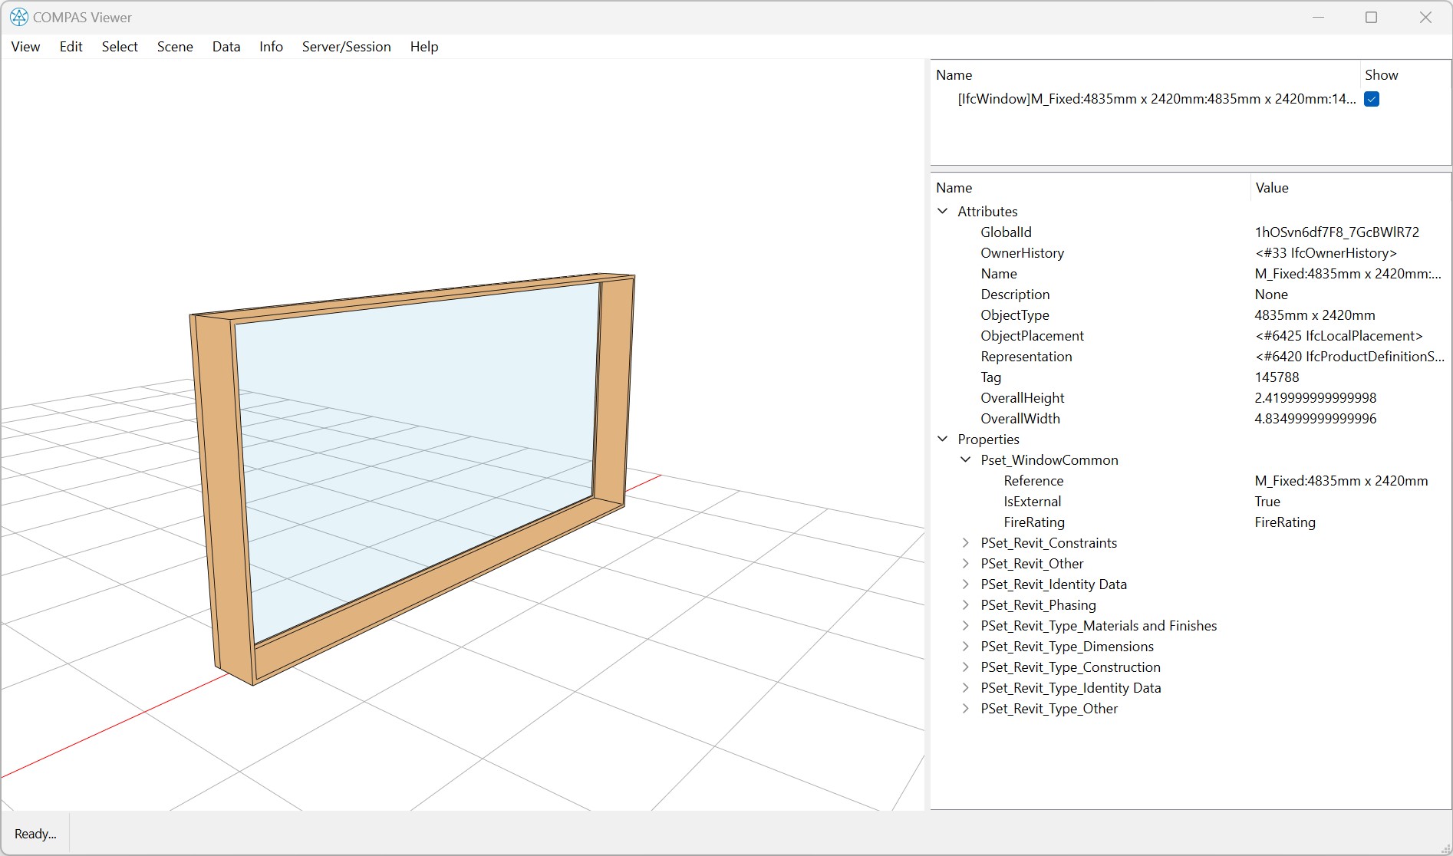
Task: Click the Value column header
Action: tap(1271, 188)
